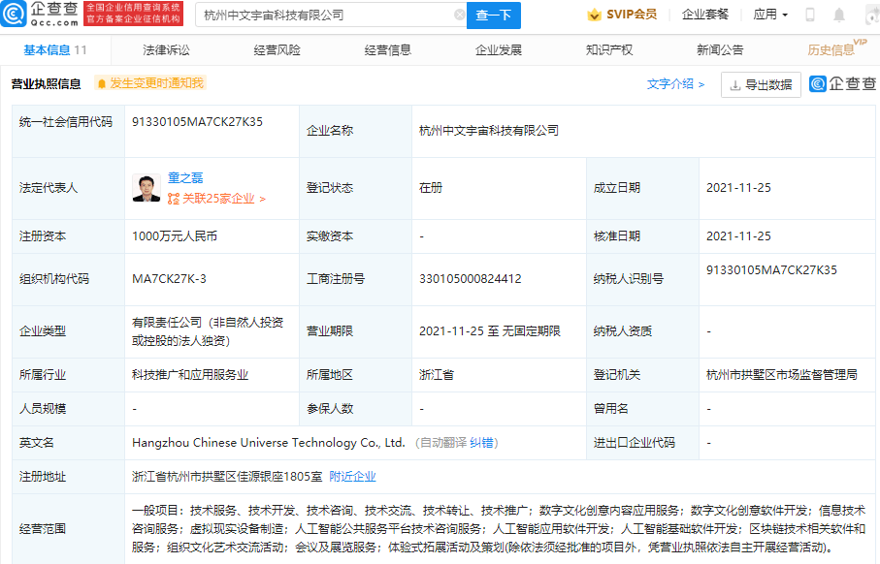Switch to 历史信息 VIP tab
Image resolution: width=880 pixels, height=564 pixels.
tap(836, 48)
